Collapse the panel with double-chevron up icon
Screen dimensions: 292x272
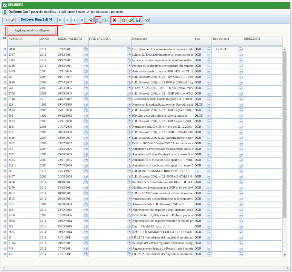pyautogui.click(x=5, y=20)
